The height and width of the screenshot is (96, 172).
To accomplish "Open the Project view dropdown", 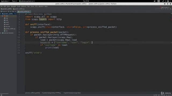I will click(x=4, y=11).
